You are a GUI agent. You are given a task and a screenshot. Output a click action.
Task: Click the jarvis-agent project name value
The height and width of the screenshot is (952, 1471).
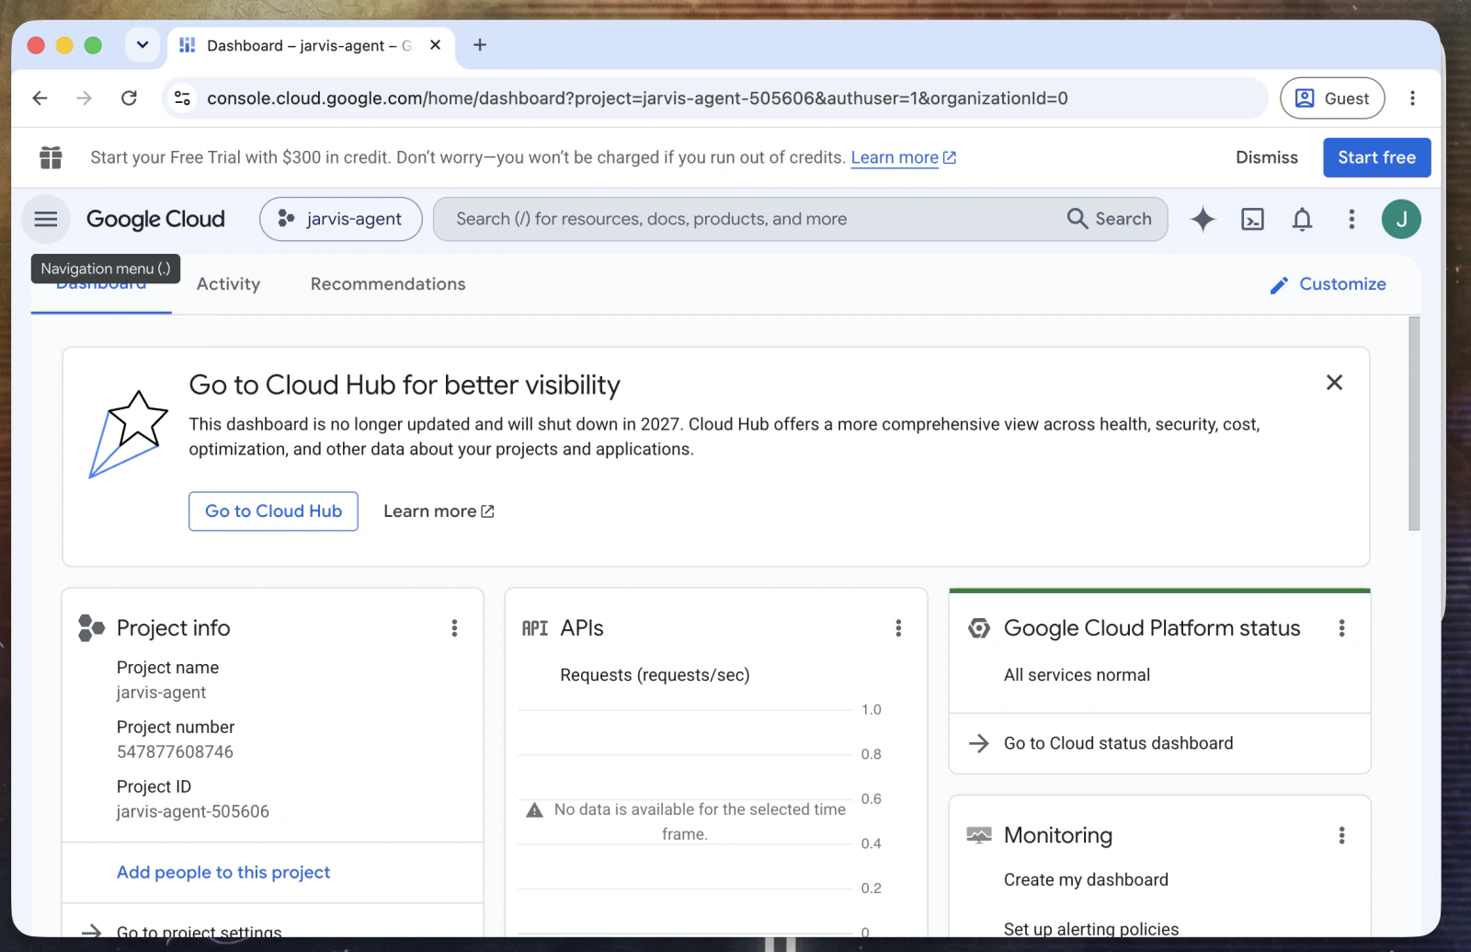(161, 693)
